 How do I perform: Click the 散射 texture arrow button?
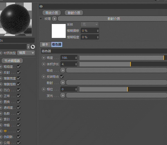63,83
